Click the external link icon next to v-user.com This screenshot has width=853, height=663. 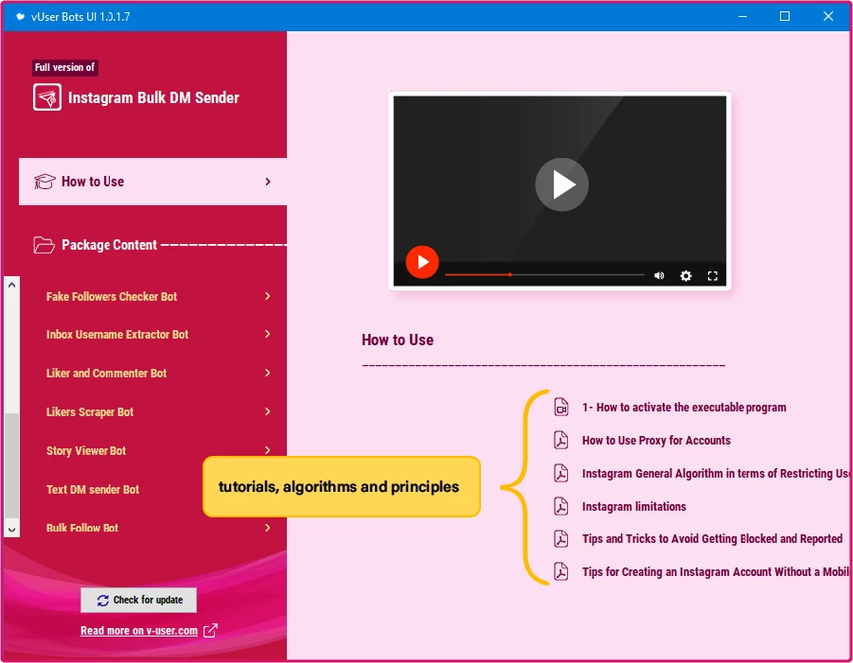(210, 631)
